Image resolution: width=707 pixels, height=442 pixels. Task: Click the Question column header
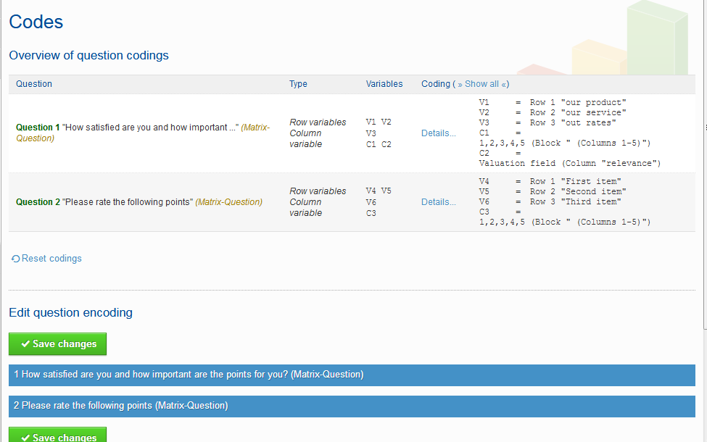click(34, 84)
